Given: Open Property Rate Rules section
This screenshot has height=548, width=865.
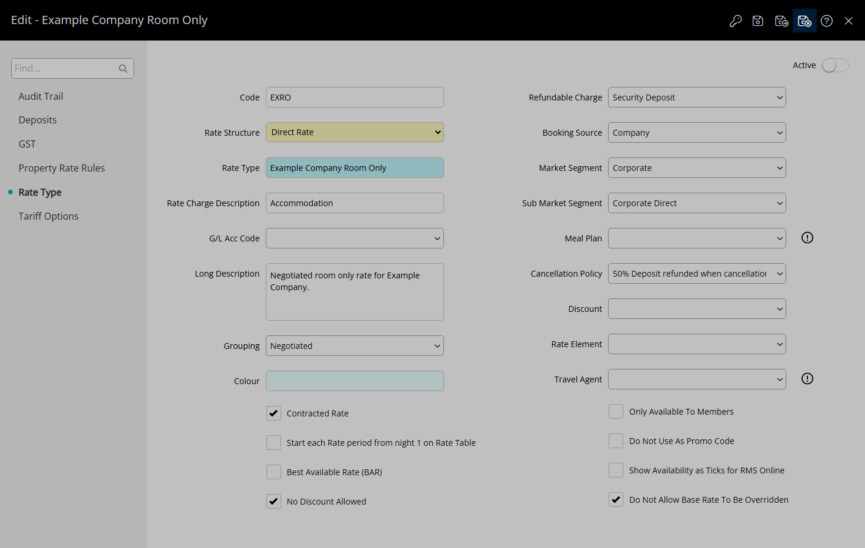Looking at the screenshot, I should coord(62,168).
